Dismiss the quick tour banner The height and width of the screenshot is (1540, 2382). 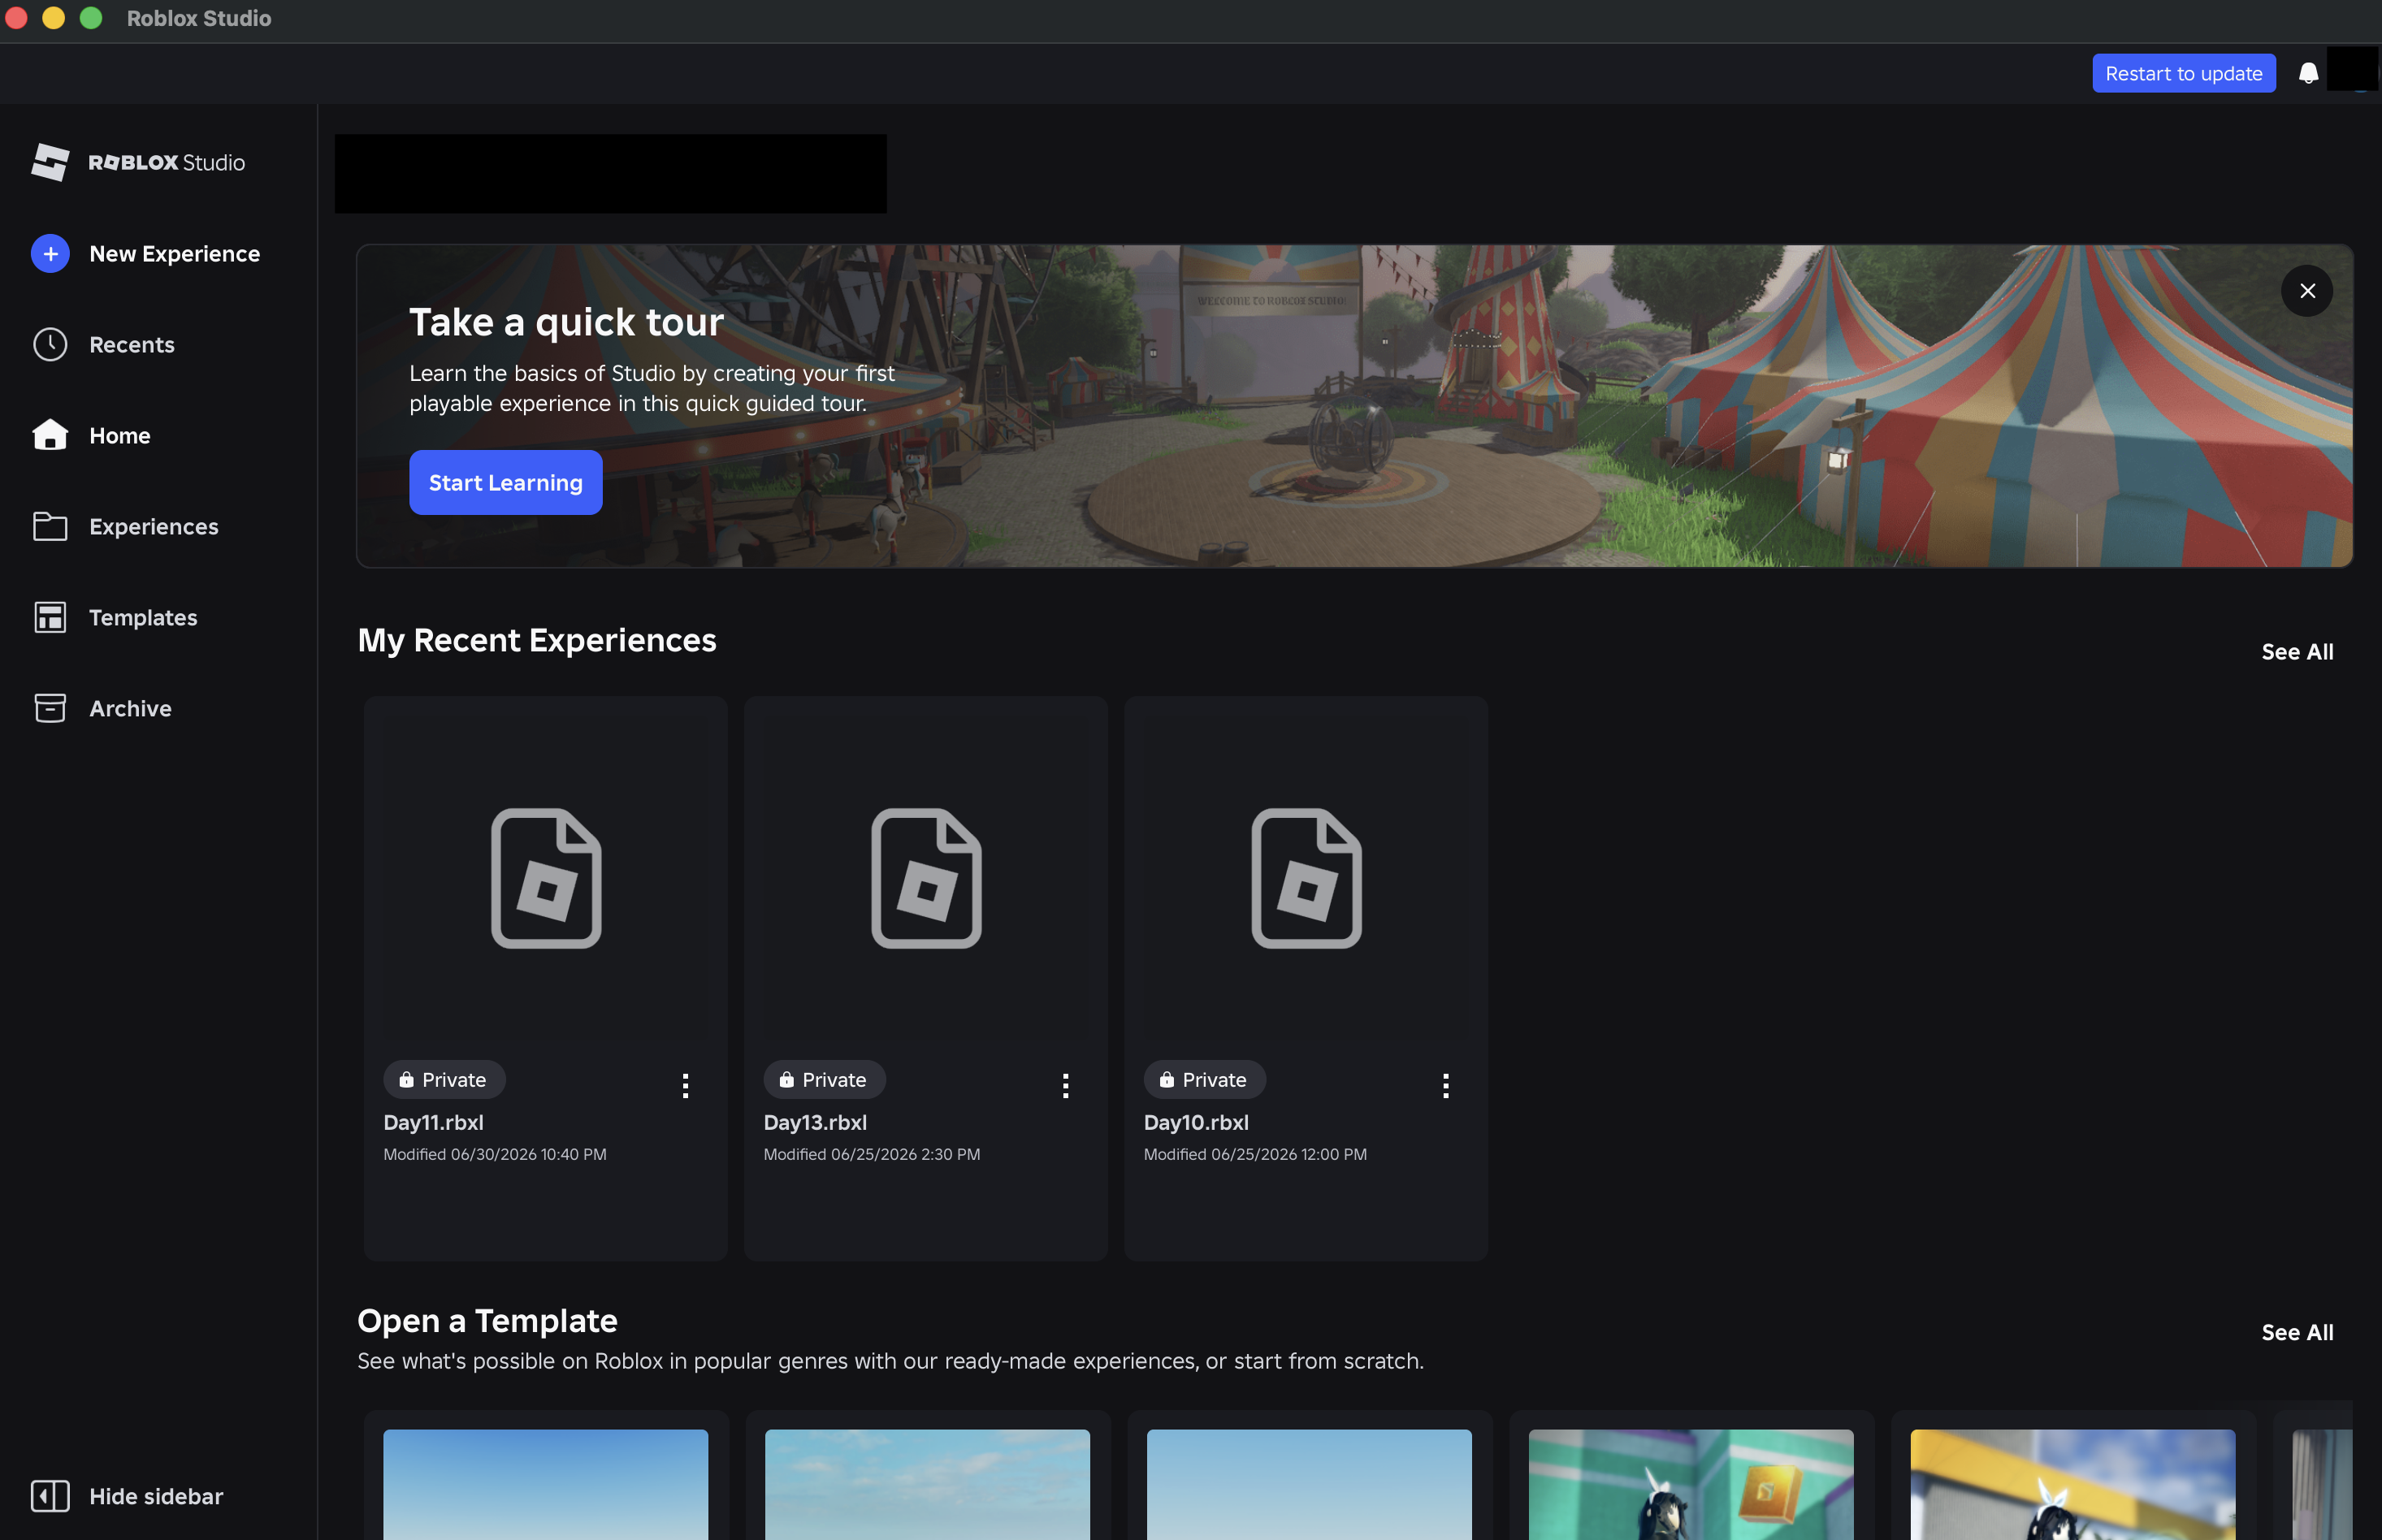2307,291
